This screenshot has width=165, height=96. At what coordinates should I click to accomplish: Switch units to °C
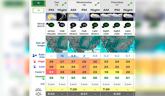pos(38,3)
